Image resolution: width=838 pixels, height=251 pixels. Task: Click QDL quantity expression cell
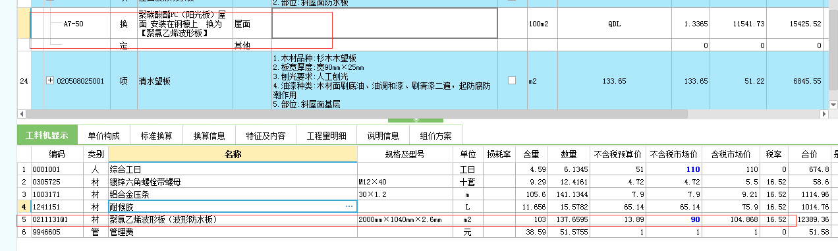[x=614, y=24]
